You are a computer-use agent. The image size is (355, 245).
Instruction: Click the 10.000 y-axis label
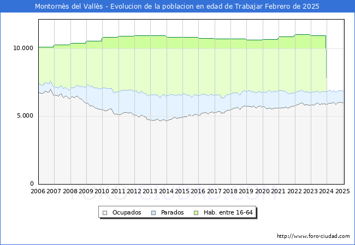pos(23,48)
